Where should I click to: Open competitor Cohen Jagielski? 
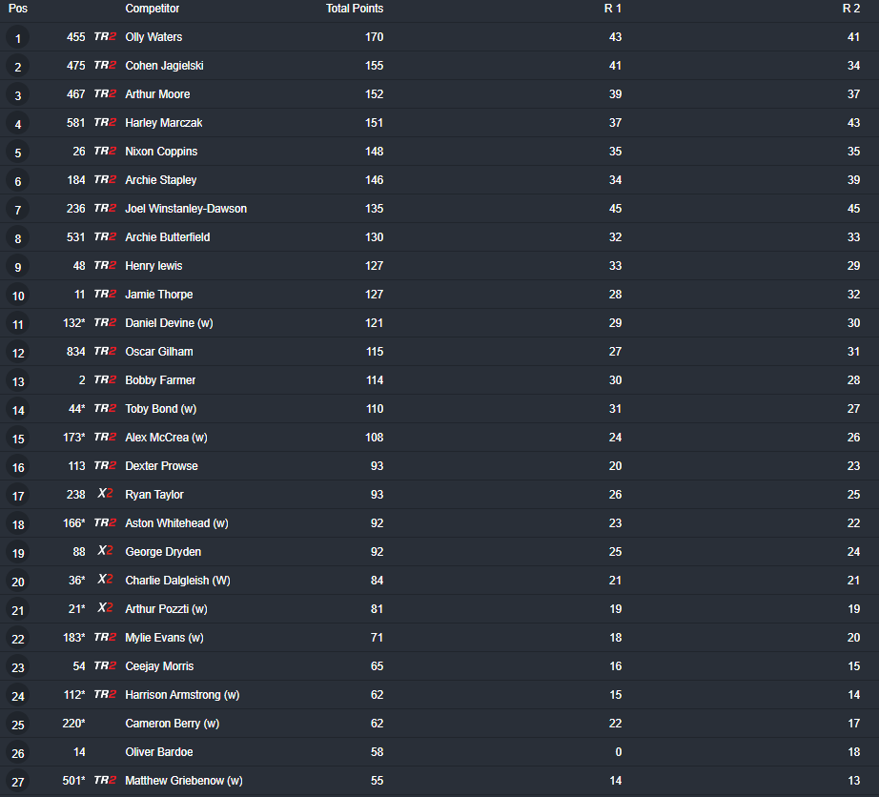[x=164, y=66]
